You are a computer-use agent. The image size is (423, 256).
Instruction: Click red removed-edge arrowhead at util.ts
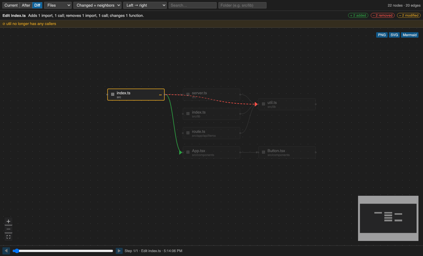(256, 104)
